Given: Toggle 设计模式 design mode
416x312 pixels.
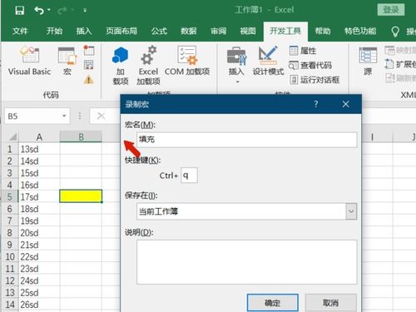Looking at the screenshot, I should point(268,61).
